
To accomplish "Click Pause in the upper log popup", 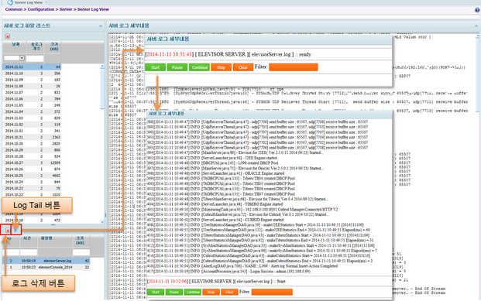I will [177, 67].
